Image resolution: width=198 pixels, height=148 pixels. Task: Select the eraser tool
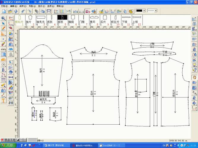click(x=3, y=44)
